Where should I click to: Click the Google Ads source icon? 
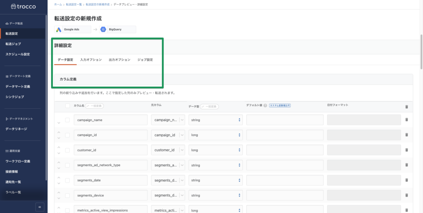pyautogui.click(x=59, y=30)
